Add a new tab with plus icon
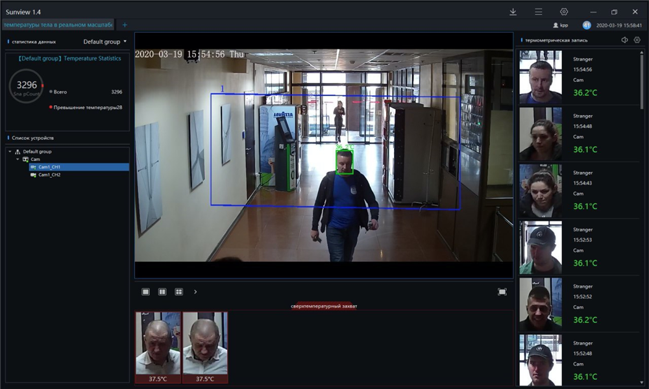This screenshot has height=389, width=649. pyautogui.click(x=125, y=25)
